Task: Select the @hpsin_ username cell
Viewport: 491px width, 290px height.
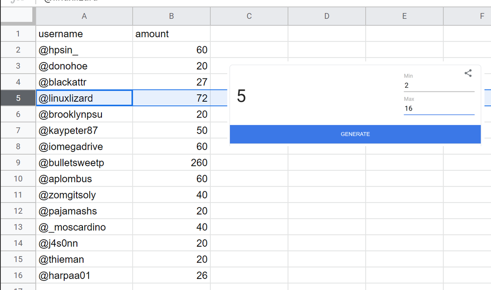Action: point(84,50)
